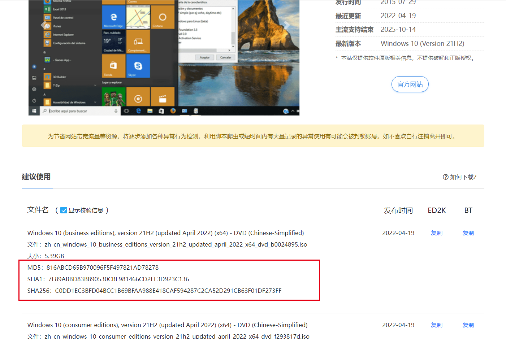The image size is (506, 339).
Task: Select the MD5 hash value line
Action: [93, 268]
